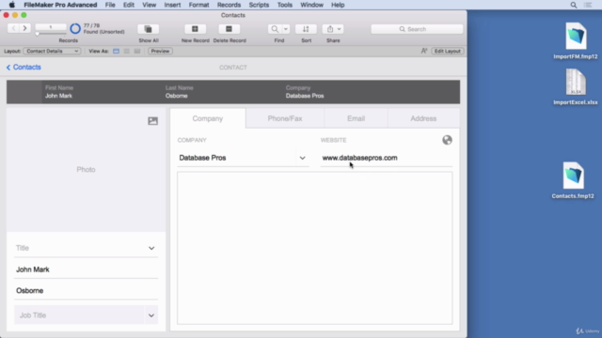Expand the Share dropdown arrow
The height and width of the screenshot is (338, 602).
click(x=339, y=29)
